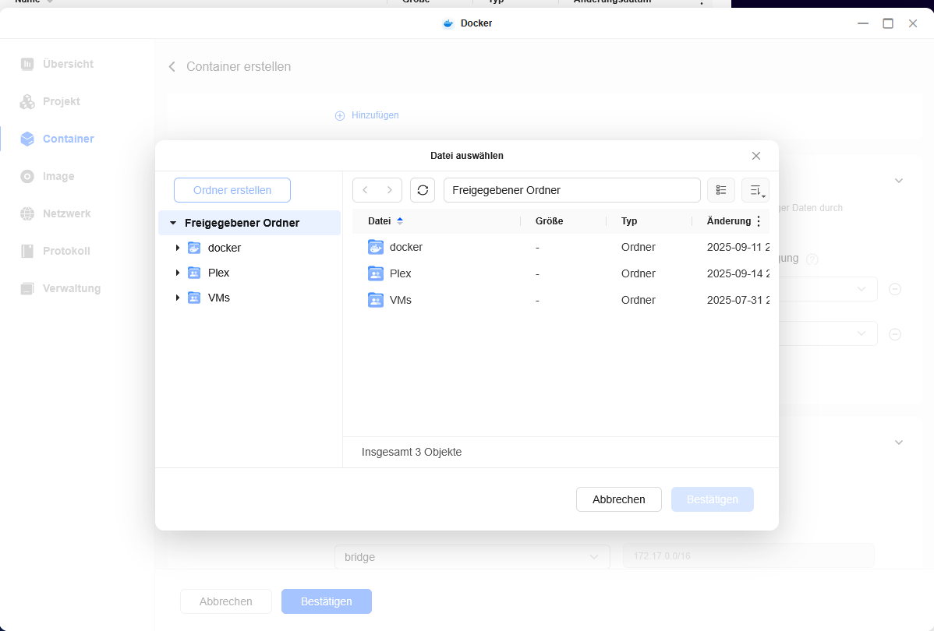Select VMs folder row icon in list
934x631 pixels.
pyautogui.click(x=375, y=300)
